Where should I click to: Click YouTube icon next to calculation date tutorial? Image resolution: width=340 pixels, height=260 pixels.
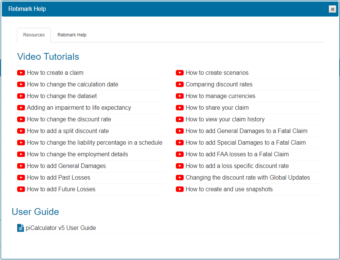point(21,85)
